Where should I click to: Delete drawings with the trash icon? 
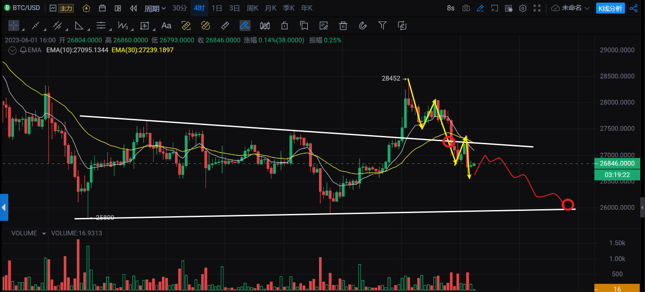(343, 26)
